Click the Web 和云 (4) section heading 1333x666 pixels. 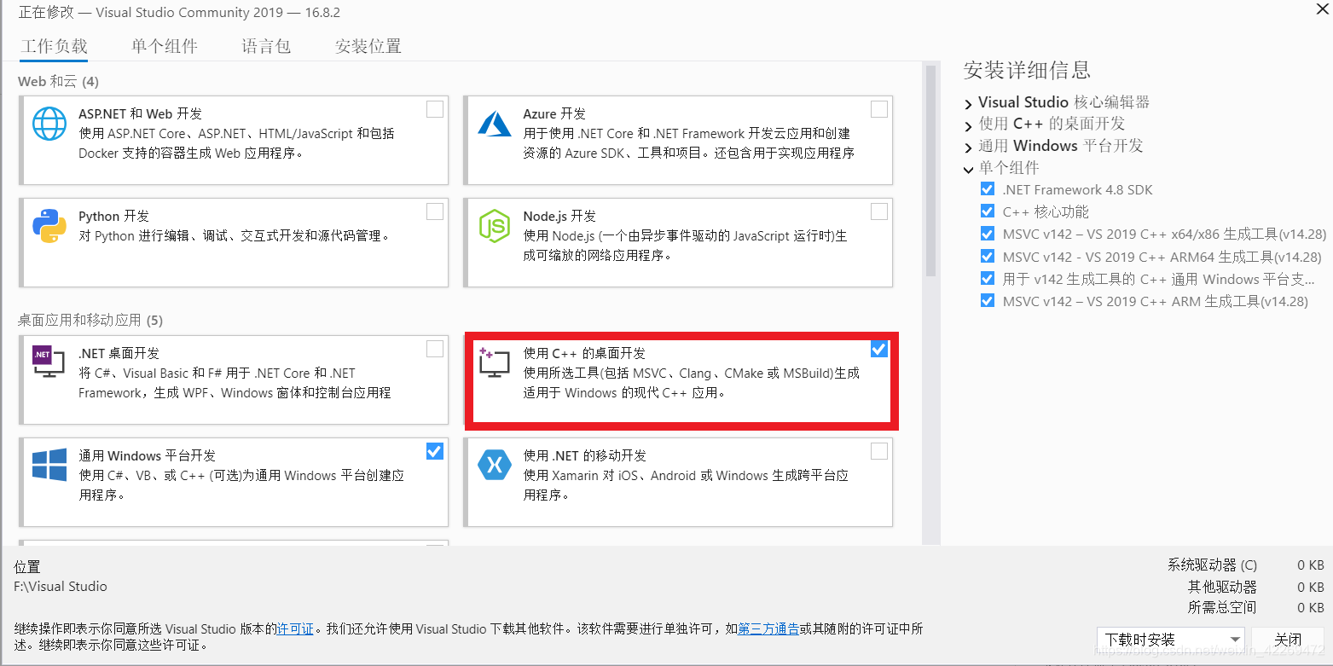click(59, 82)
